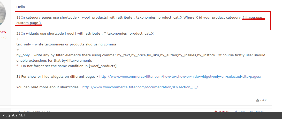
Task: Click the quotation marks Quote icon
Action: [x=251, y=112]
